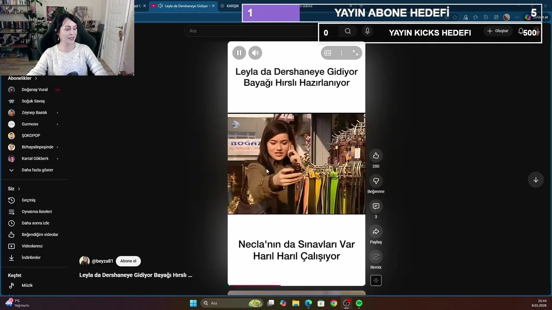This screenshot has height=310, width=552.
Task: Click the @beyza81 channel avatar
Action: pos(85,261)
